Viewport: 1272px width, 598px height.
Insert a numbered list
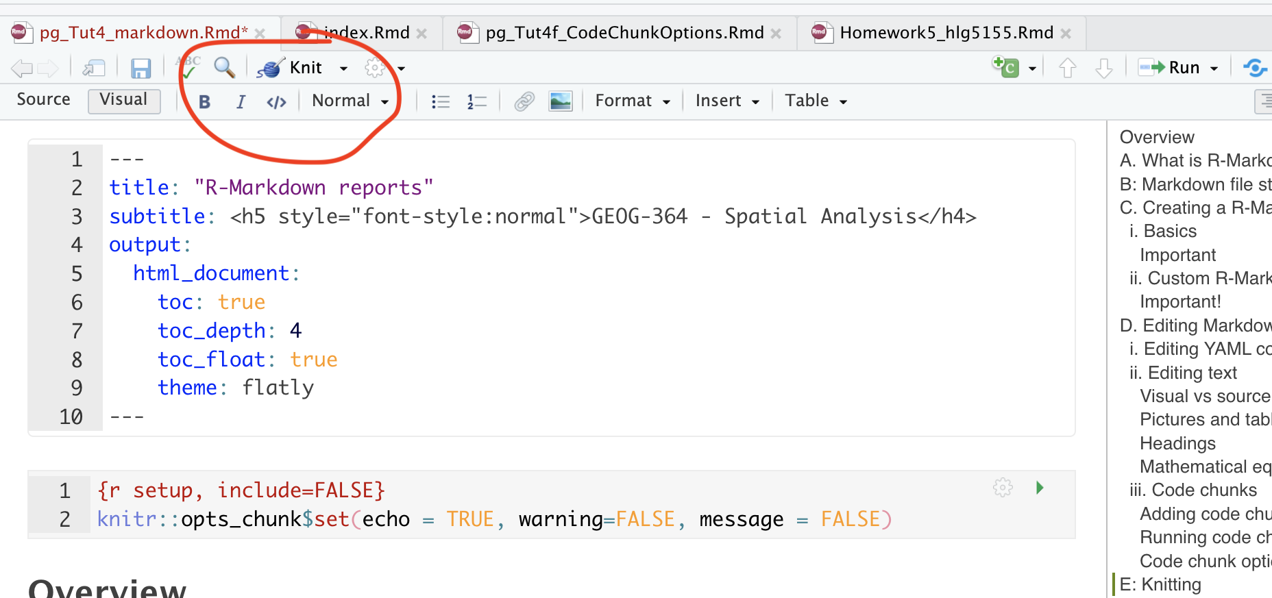pos(476,101)
